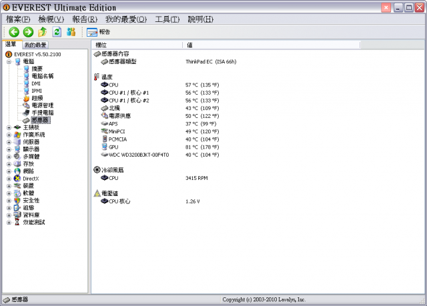Click the speaker icon next to 多媒體
This screenshot has height=306, width=427.
(x=17, y=157)
